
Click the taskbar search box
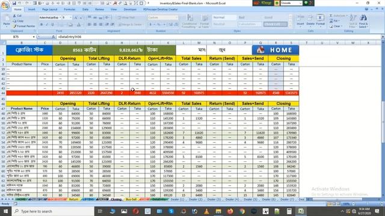(53, 211)
